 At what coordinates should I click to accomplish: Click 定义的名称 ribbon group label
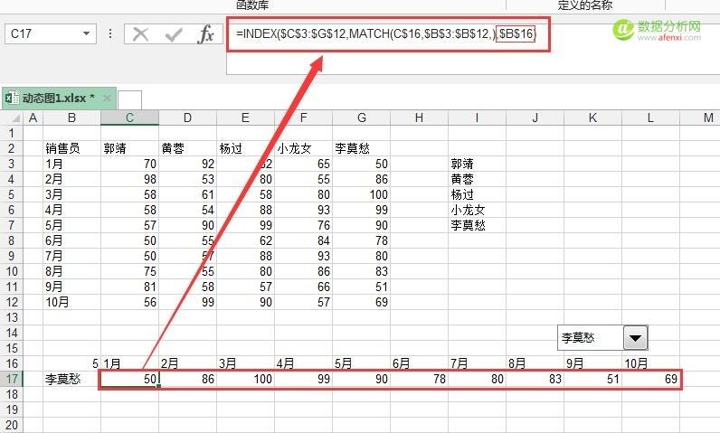[585, 5]
